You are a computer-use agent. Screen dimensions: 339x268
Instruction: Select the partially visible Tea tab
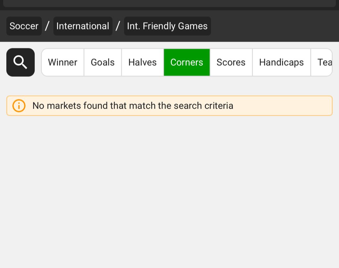[322, 62]
